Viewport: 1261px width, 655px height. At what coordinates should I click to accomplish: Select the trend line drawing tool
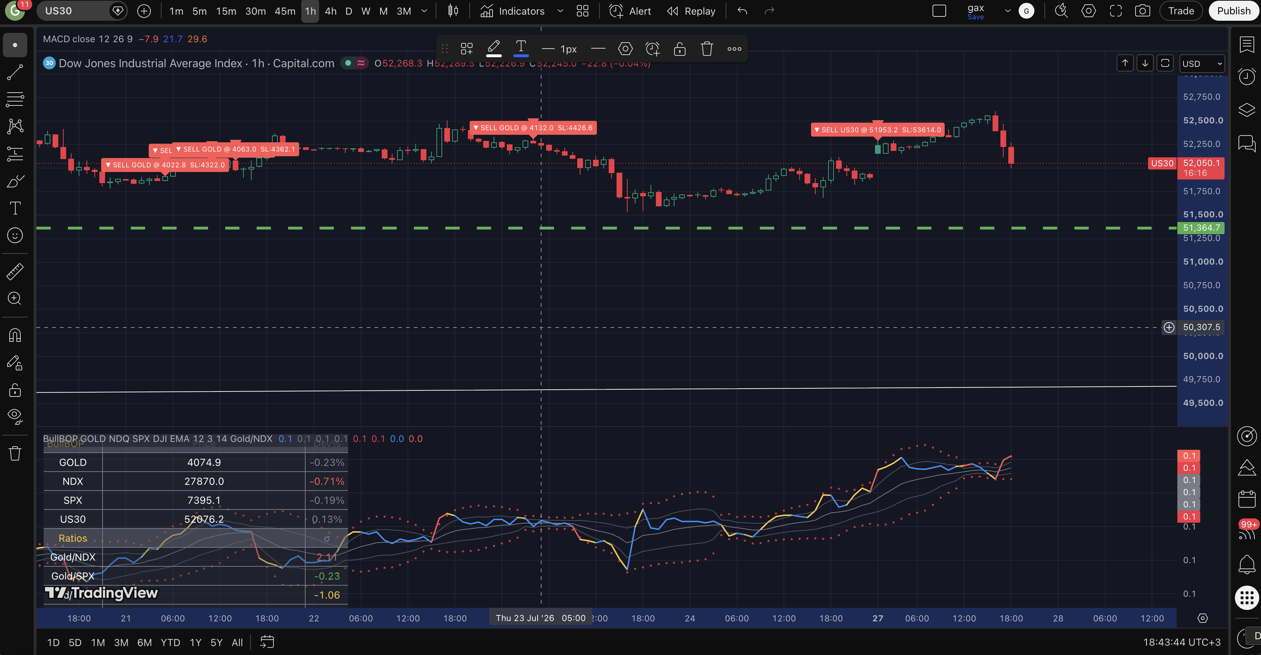click(x=15, y=72)
